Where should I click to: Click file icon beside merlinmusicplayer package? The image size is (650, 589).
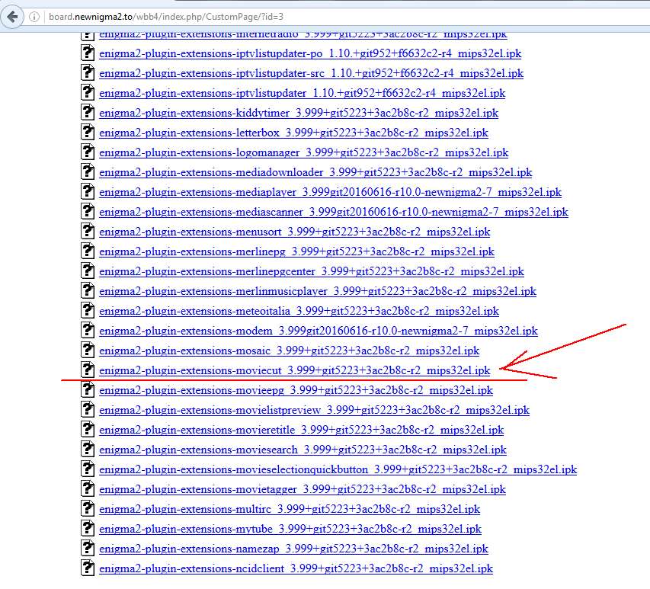coord(88,291)
